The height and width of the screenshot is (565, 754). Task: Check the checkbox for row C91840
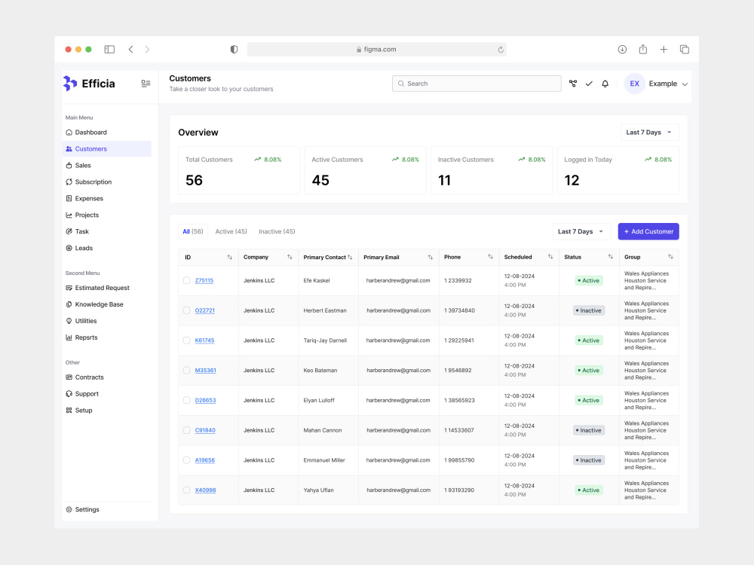pyautogui.click(x=186, y=430)
